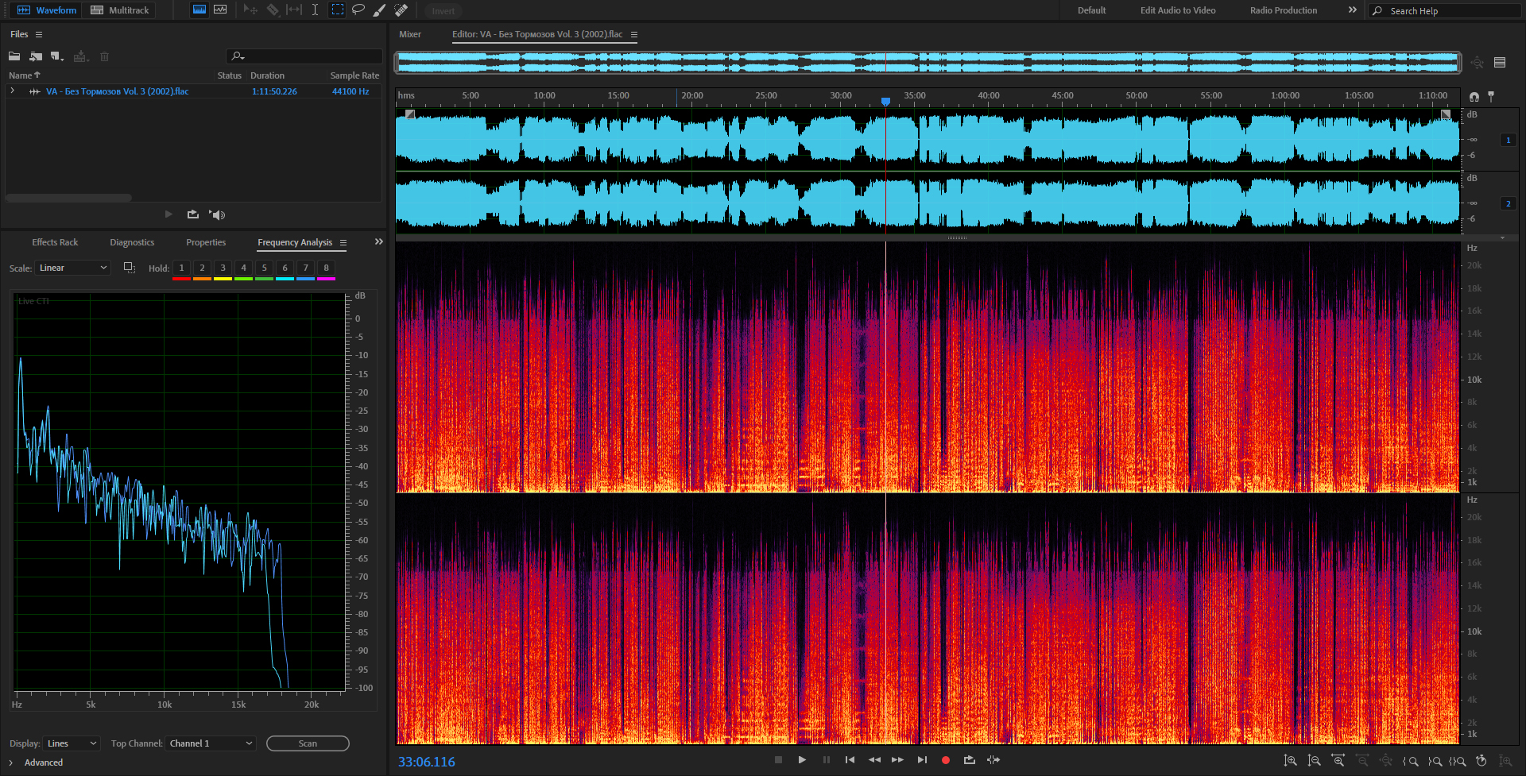The image size is (1526, 776).
Task: Choose the Marquee Selection tool
Action: pos(337,10)
